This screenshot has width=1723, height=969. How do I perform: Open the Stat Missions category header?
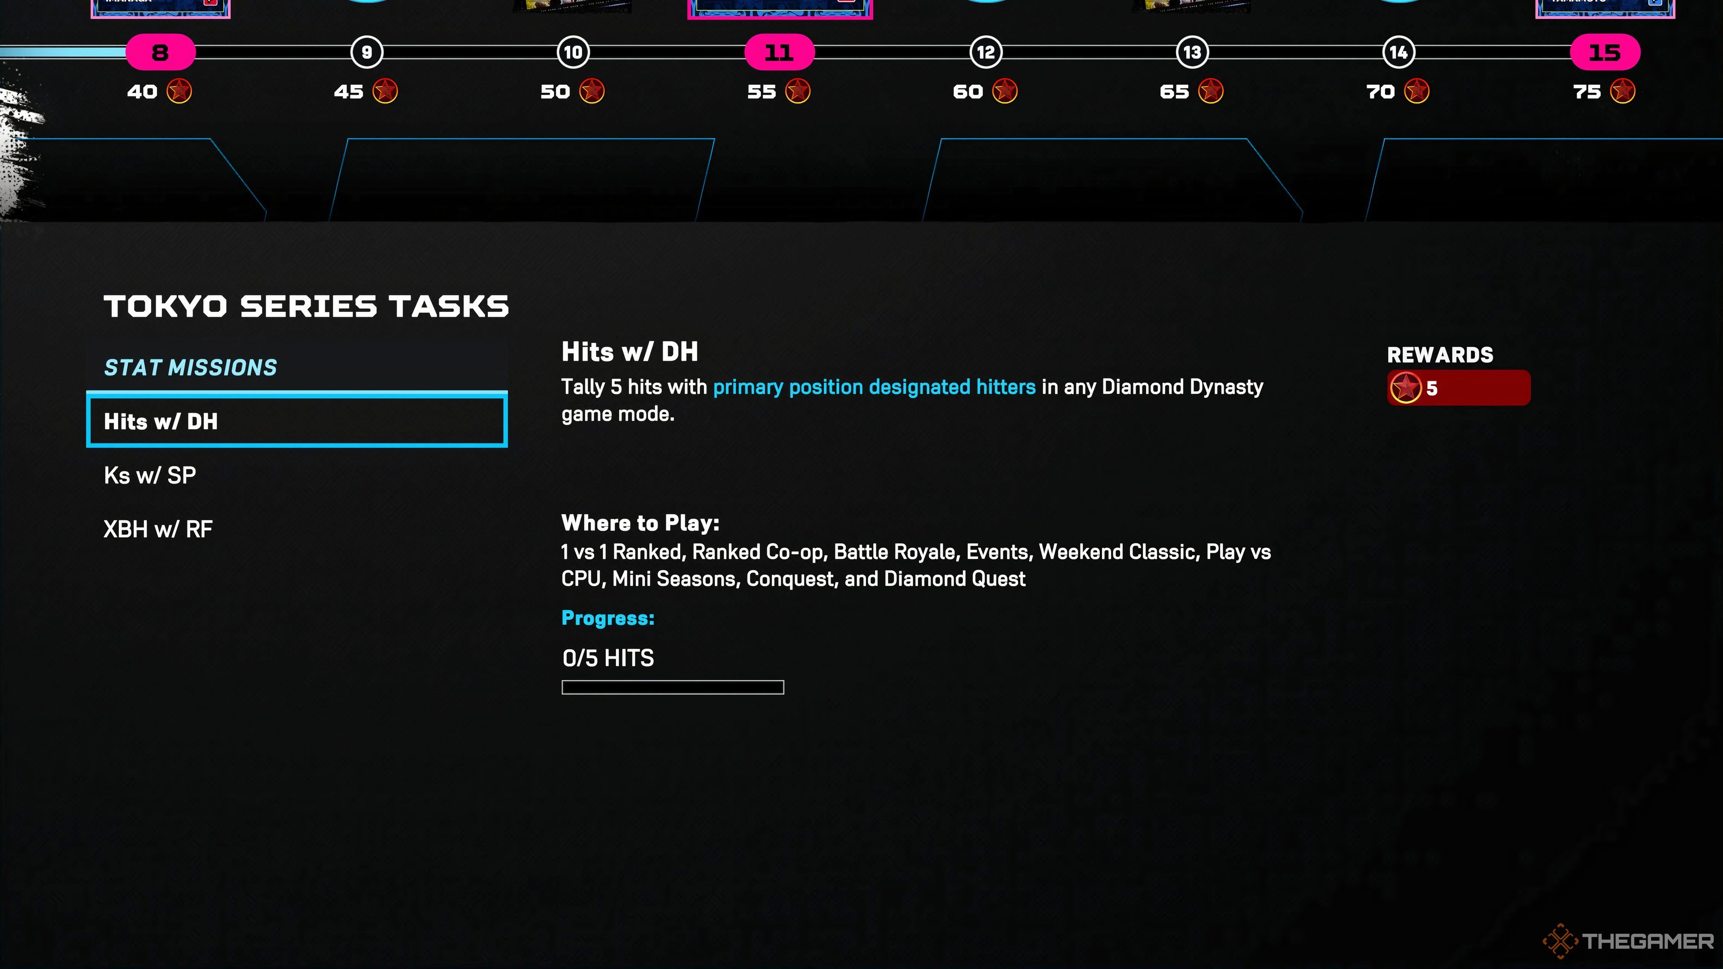(x=191, y=367)
